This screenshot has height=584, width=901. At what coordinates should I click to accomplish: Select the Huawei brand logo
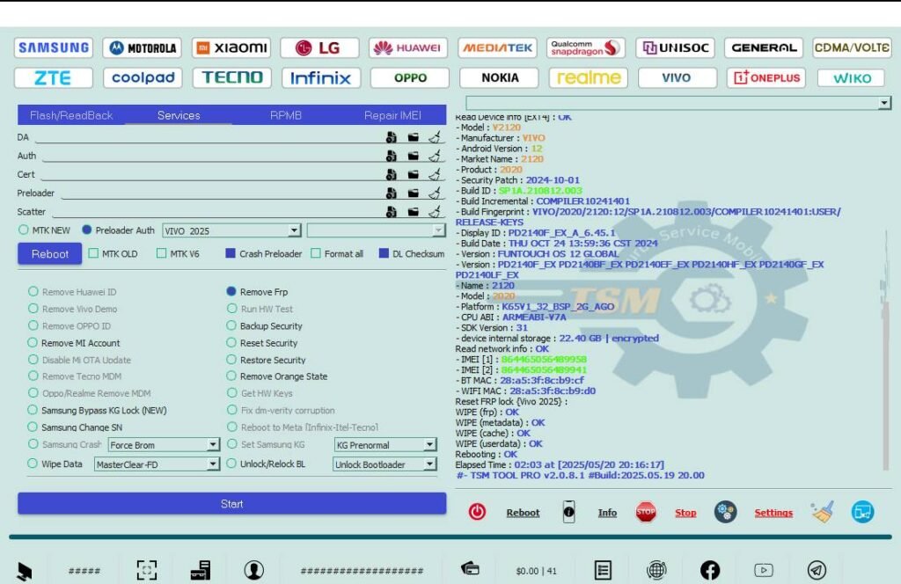[407, 47]
